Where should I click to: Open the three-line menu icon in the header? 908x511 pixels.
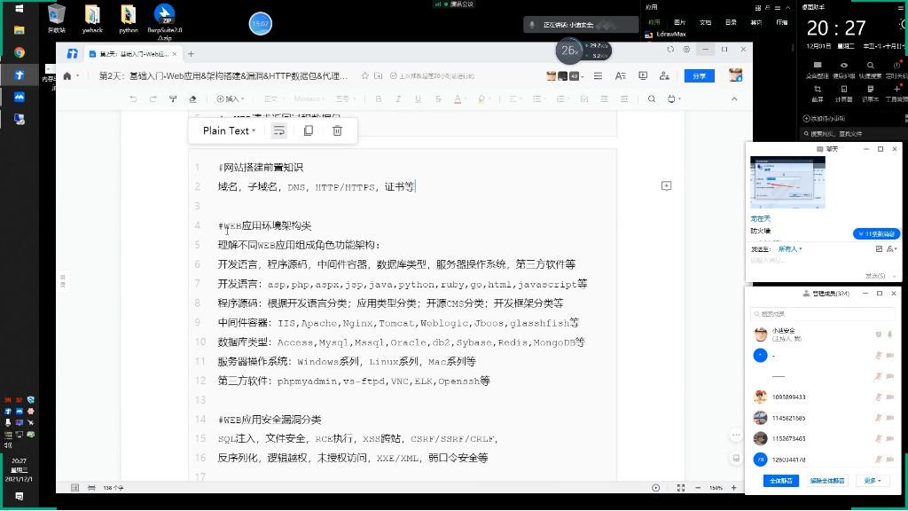598,76
